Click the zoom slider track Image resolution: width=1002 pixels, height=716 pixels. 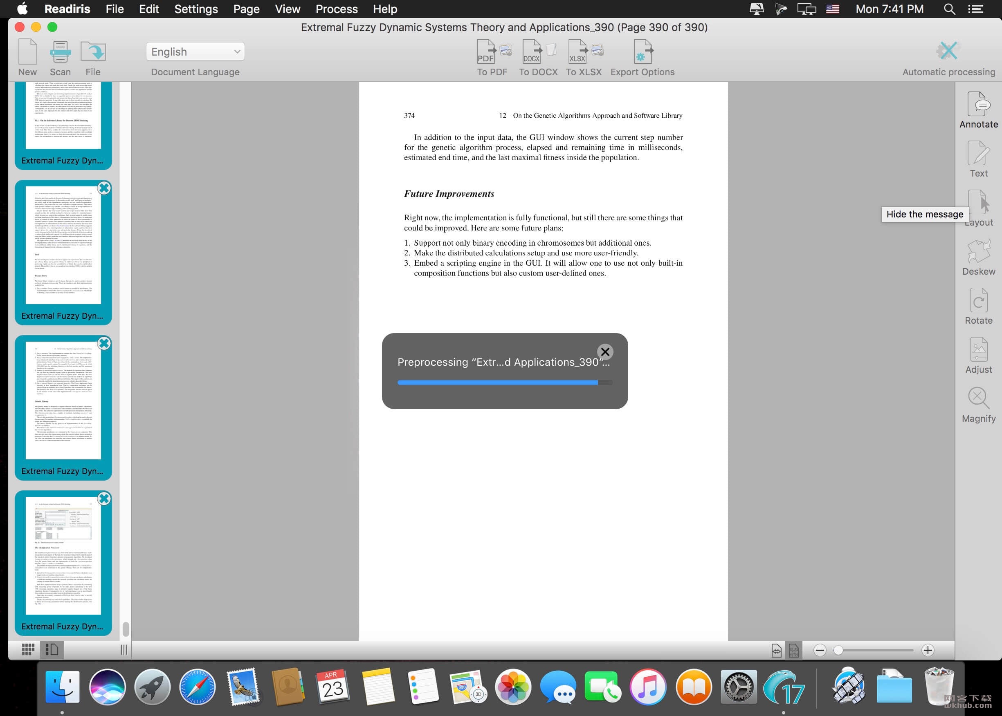[874, 650]
